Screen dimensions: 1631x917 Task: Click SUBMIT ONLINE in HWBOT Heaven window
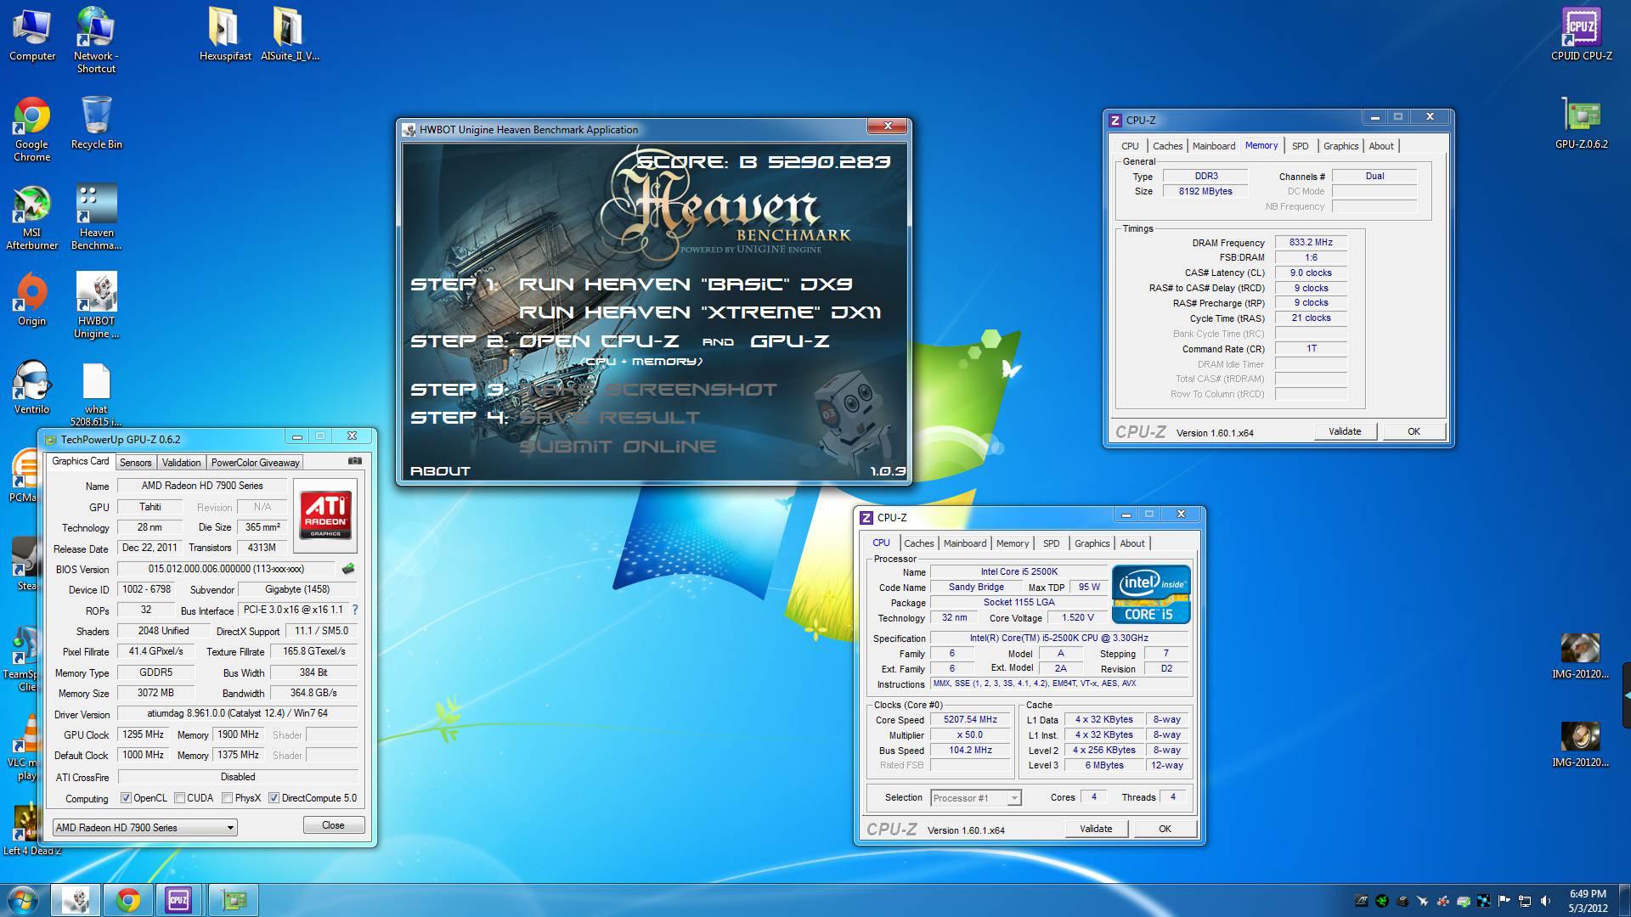click(x=618, y=447)
